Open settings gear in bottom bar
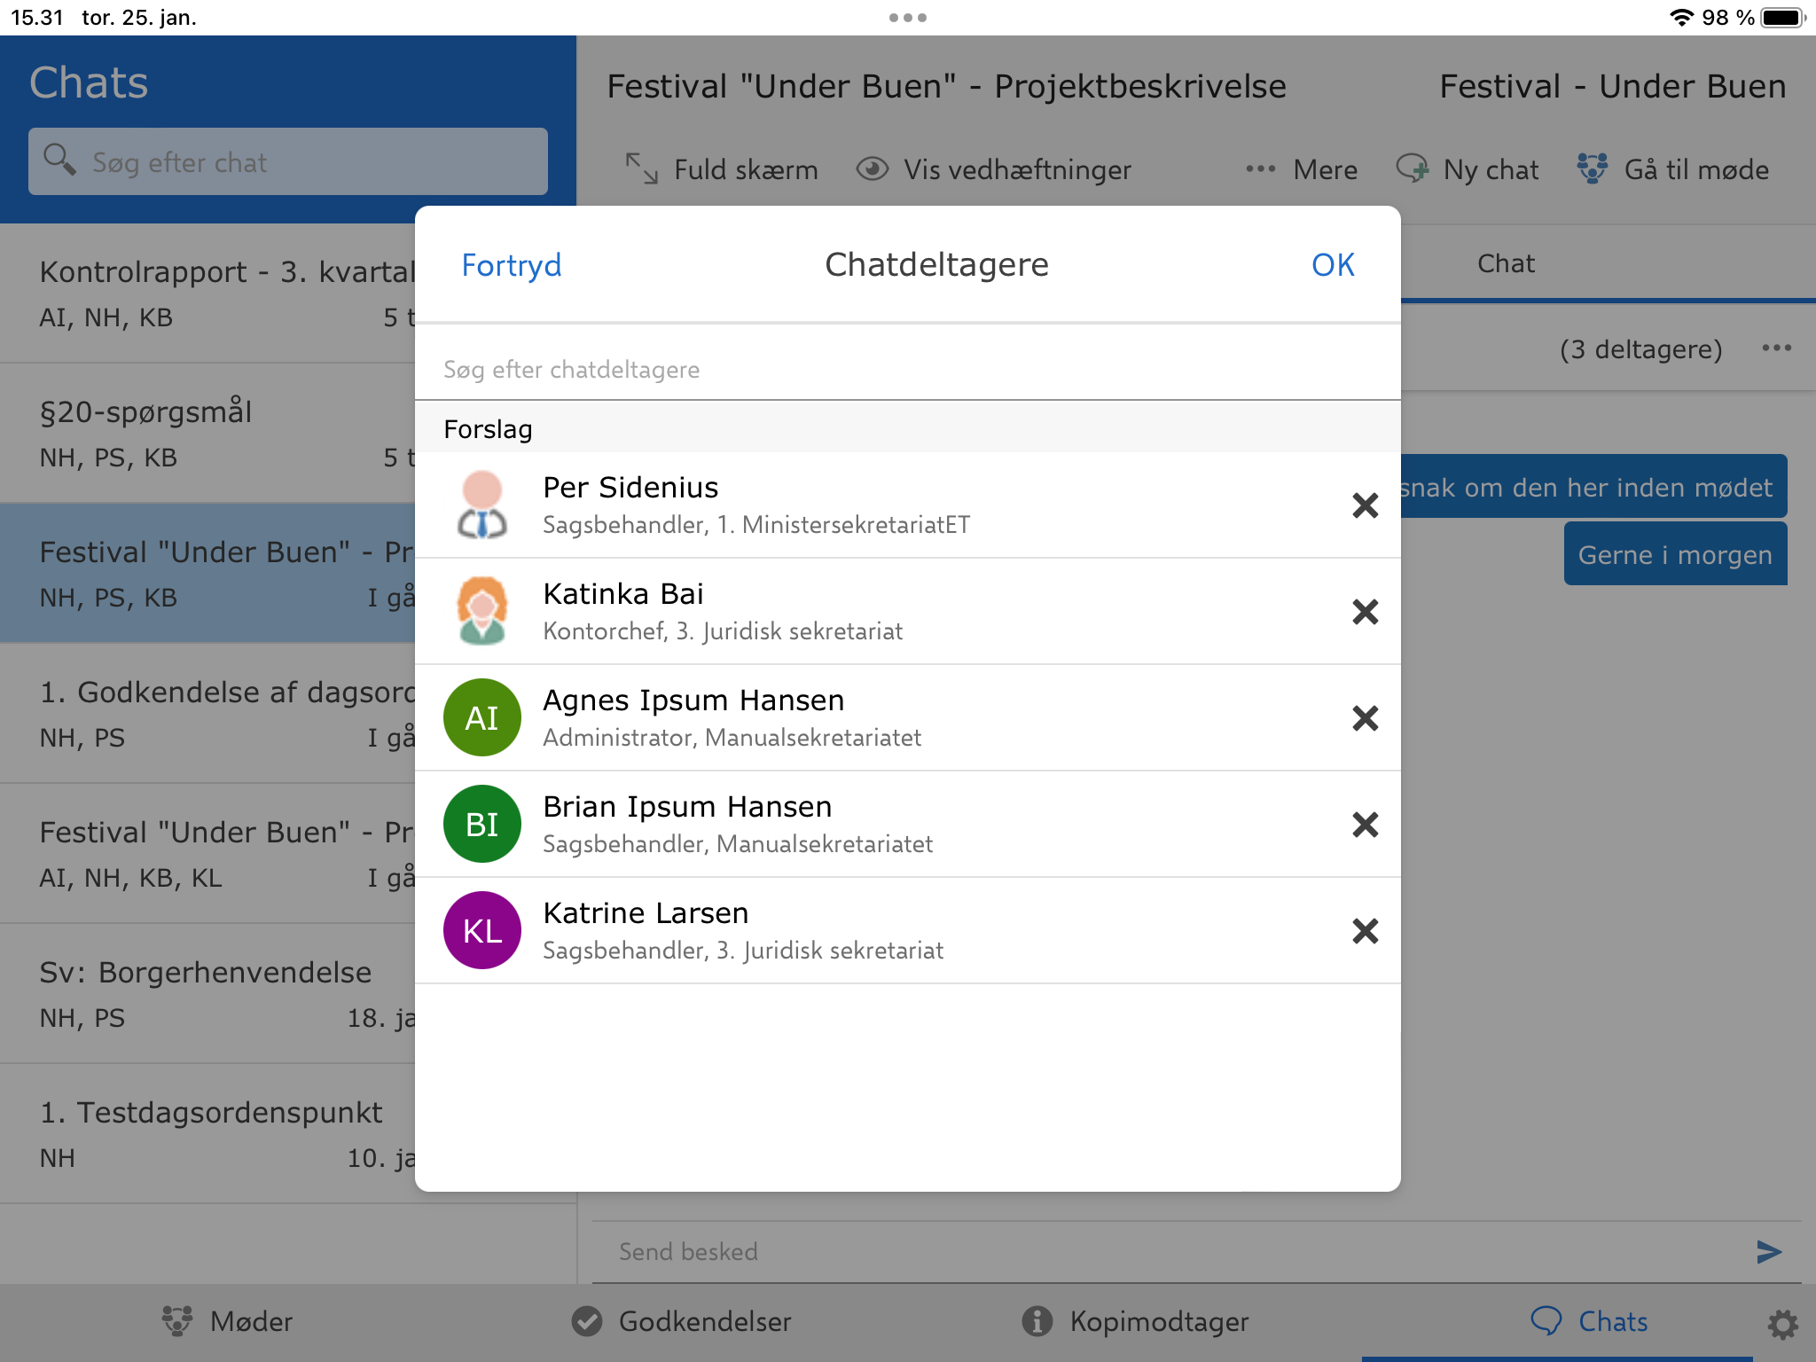The height and width of the screenshot is (1362, 1816). point(1782,1324)
